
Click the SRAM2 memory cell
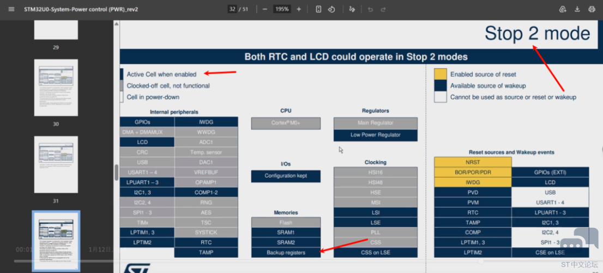point(286,242)
